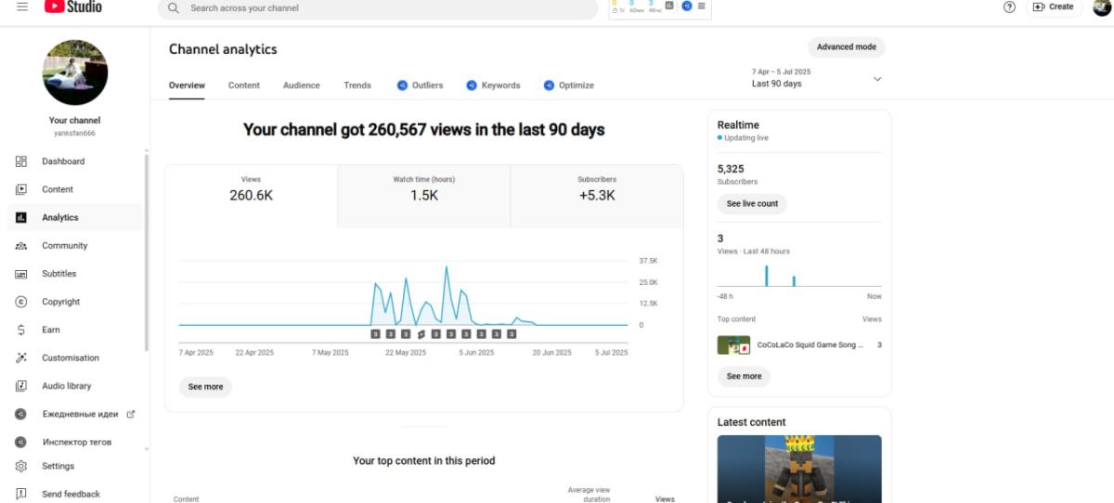Screen dimensions: 1114x503
Task: Click See live count button
Action: 752,204
